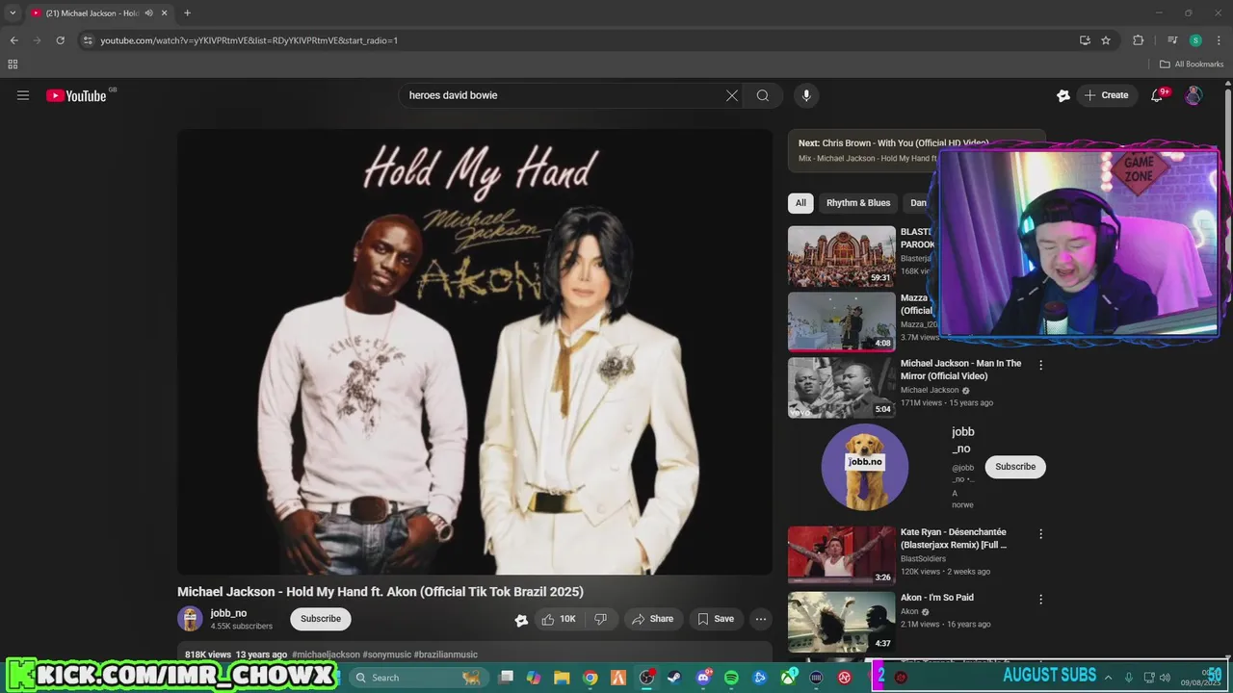1233x693 pixels.
Task: Dislike the video with thumbs down
Action: pyautogui.click(x=600, y=619)
